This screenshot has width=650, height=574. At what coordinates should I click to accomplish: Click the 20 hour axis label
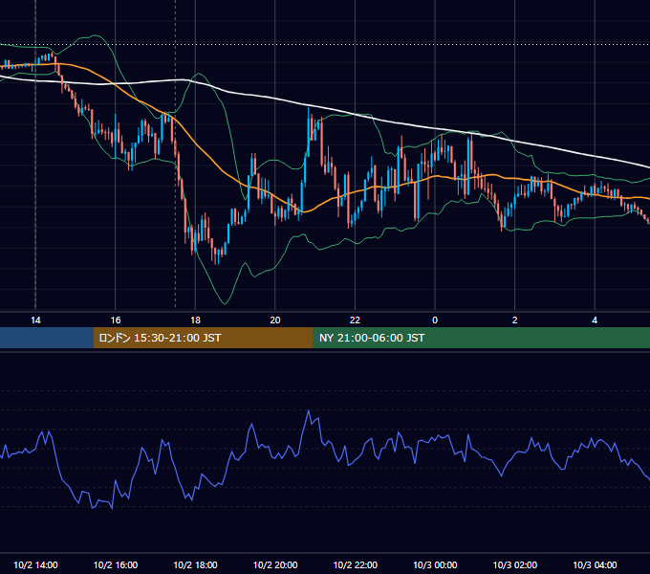click(x=275, y=320)
